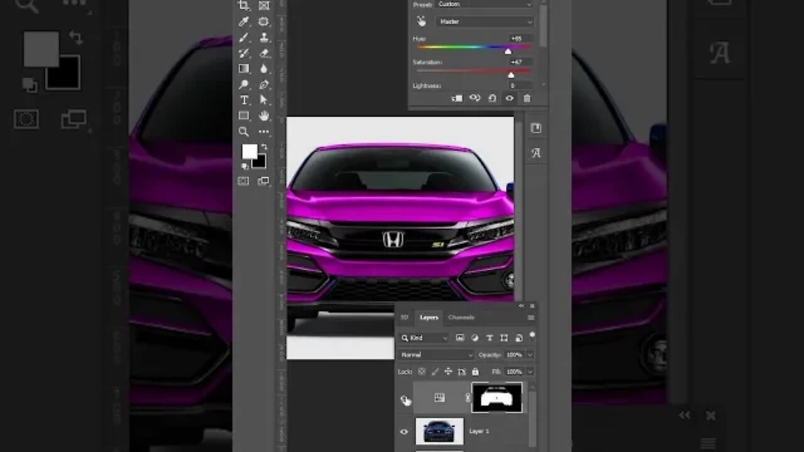
Task: Click the white foreground color swatch
Action: [249, 151]
